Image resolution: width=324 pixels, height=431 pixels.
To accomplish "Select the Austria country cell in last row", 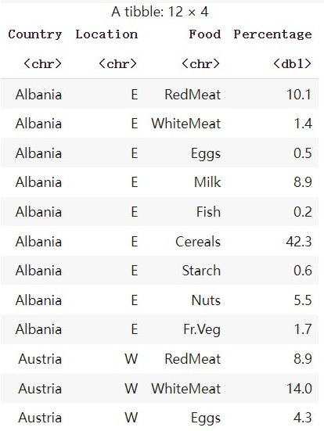I will (40, 418).
